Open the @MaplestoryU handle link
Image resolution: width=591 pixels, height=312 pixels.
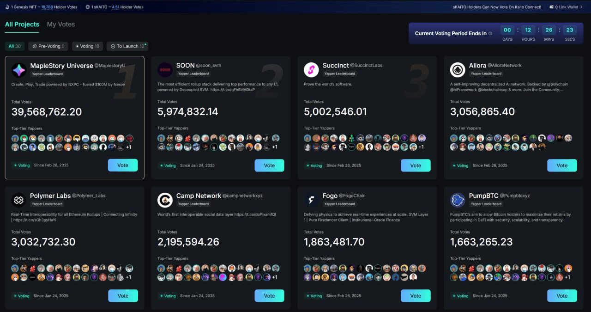point(110,66)
